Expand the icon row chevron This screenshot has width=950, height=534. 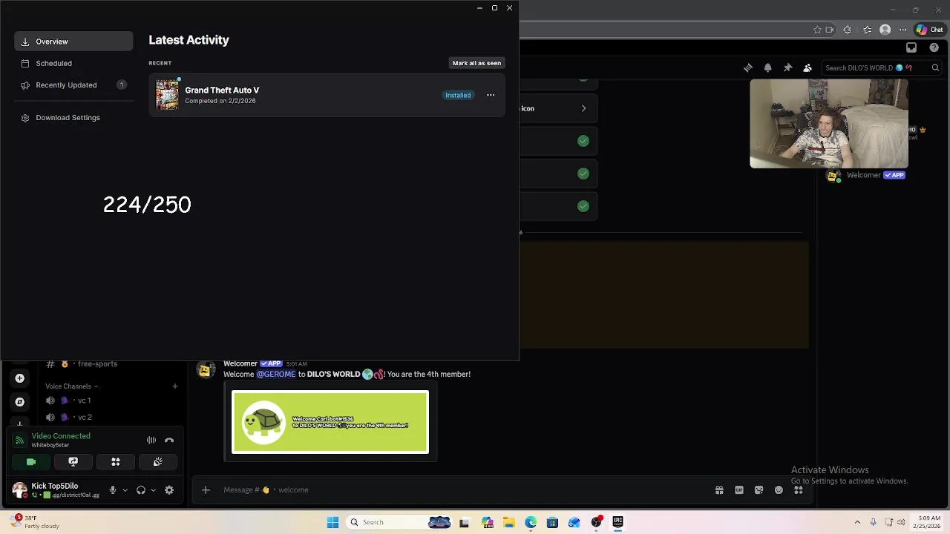[583, 108]
